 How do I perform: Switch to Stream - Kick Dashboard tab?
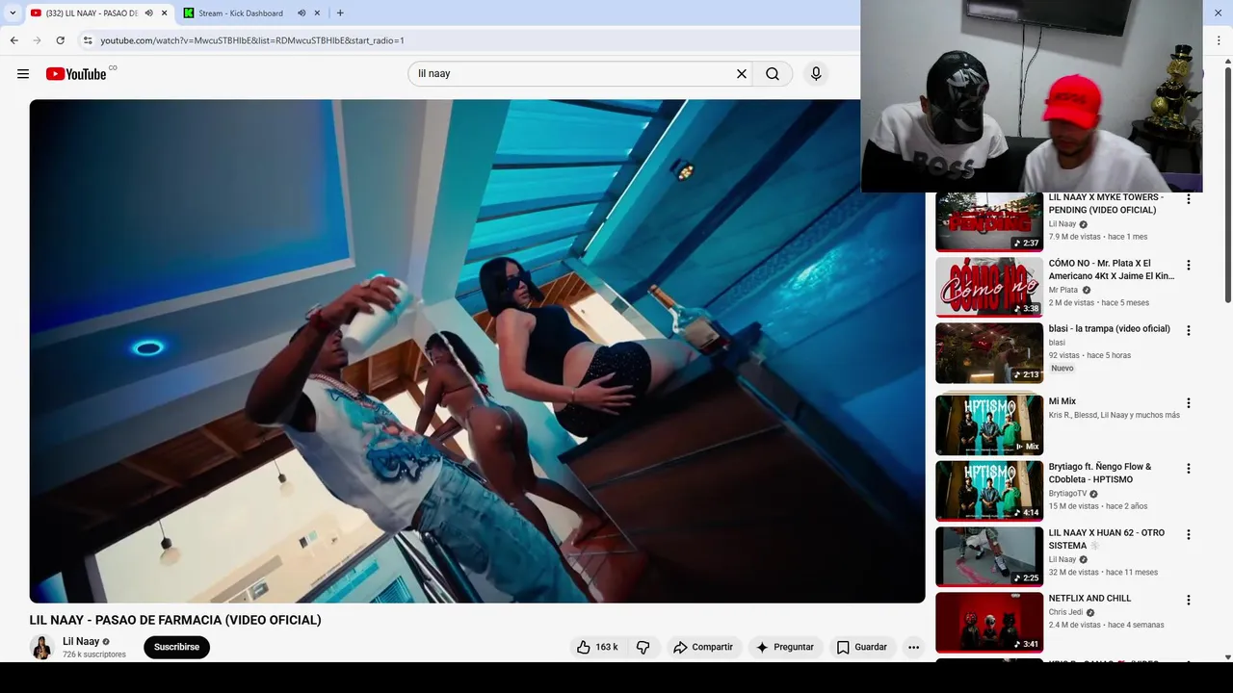(x=241, y=13)
